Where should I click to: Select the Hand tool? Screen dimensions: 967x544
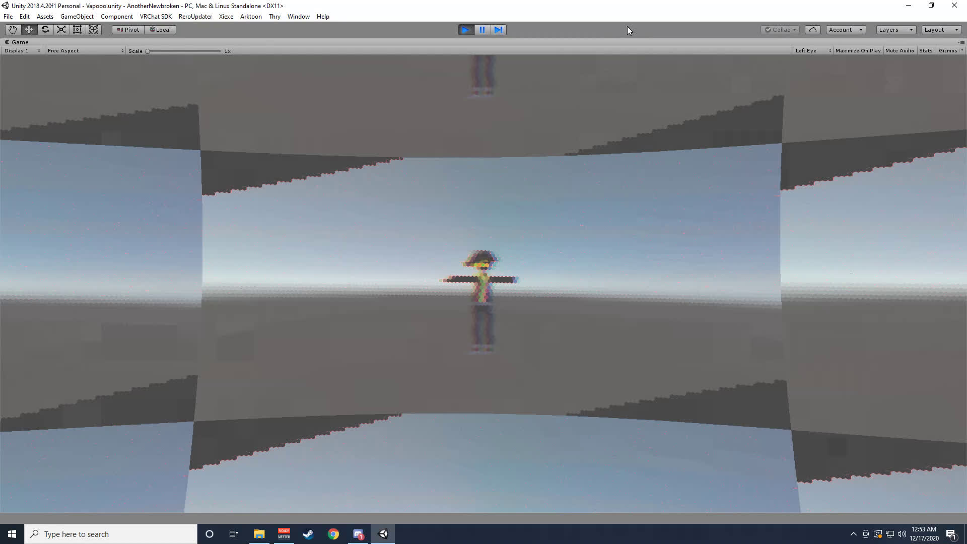click(x=13, y=30)
